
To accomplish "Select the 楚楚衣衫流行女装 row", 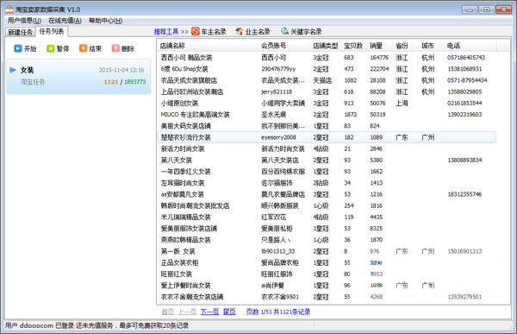I will 327,137.
